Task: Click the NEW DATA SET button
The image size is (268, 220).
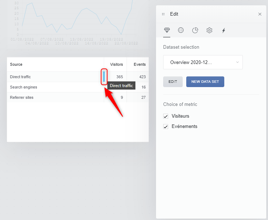Action: tap(205, 82)
